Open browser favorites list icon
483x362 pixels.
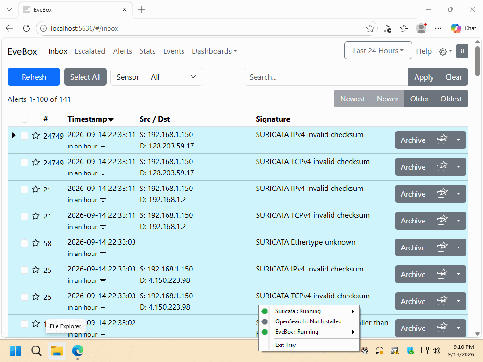click(404, 29)
